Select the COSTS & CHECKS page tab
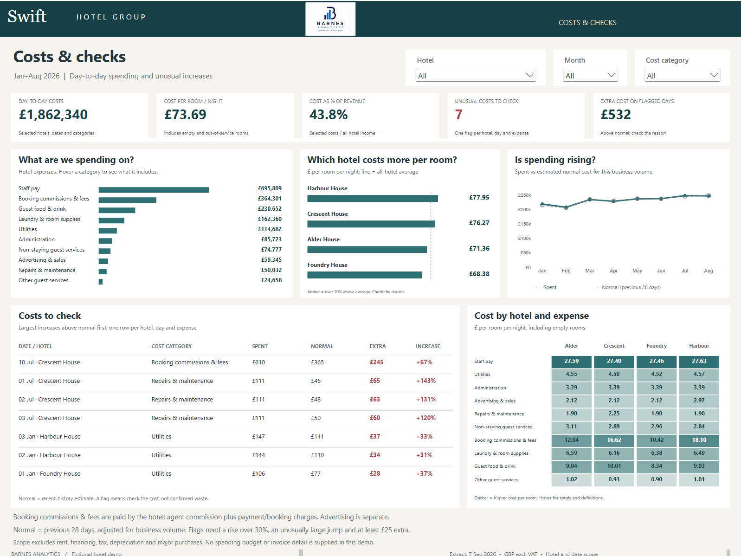741x556 pixels. tap(587, 22)
